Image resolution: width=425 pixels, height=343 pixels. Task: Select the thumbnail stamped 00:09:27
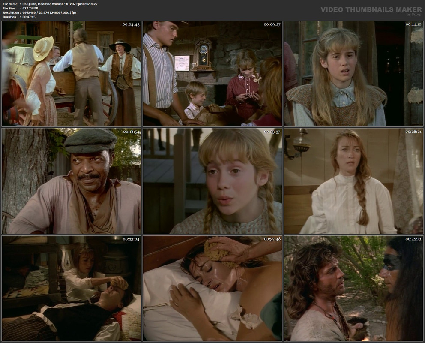(212, 74)
